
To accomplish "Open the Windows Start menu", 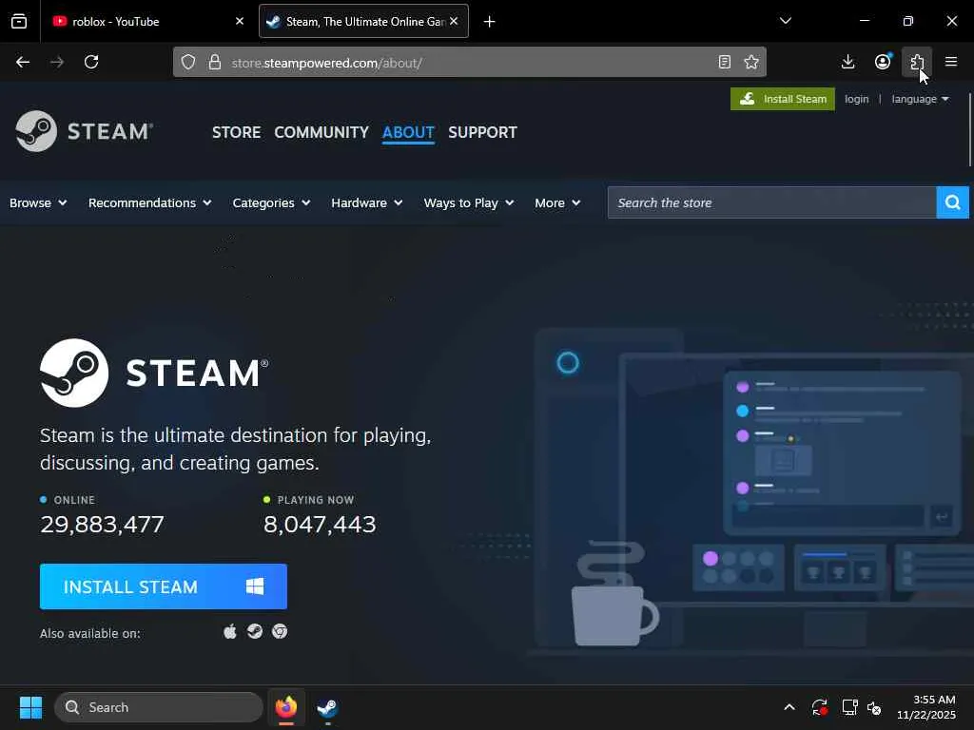I will coord(30,707).
